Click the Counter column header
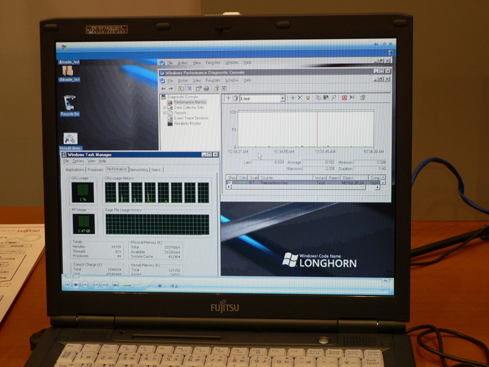This screenshot has width=489, height=367. (x=285, y=177)
